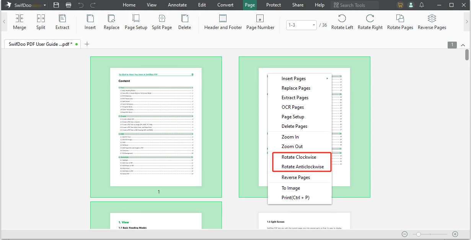Select Delete Pages menu entry
Screen dimensions: 471x240
point(300,126)
